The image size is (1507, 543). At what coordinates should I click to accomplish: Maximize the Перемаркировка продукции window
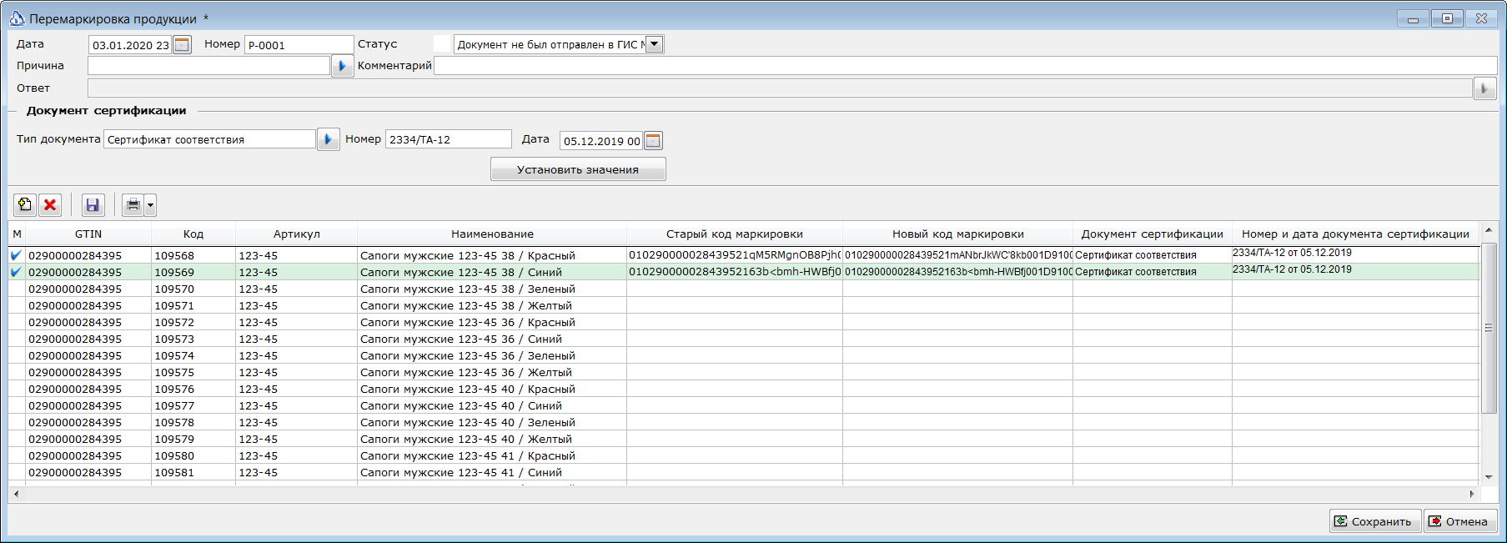click(x=1447, y=18)
